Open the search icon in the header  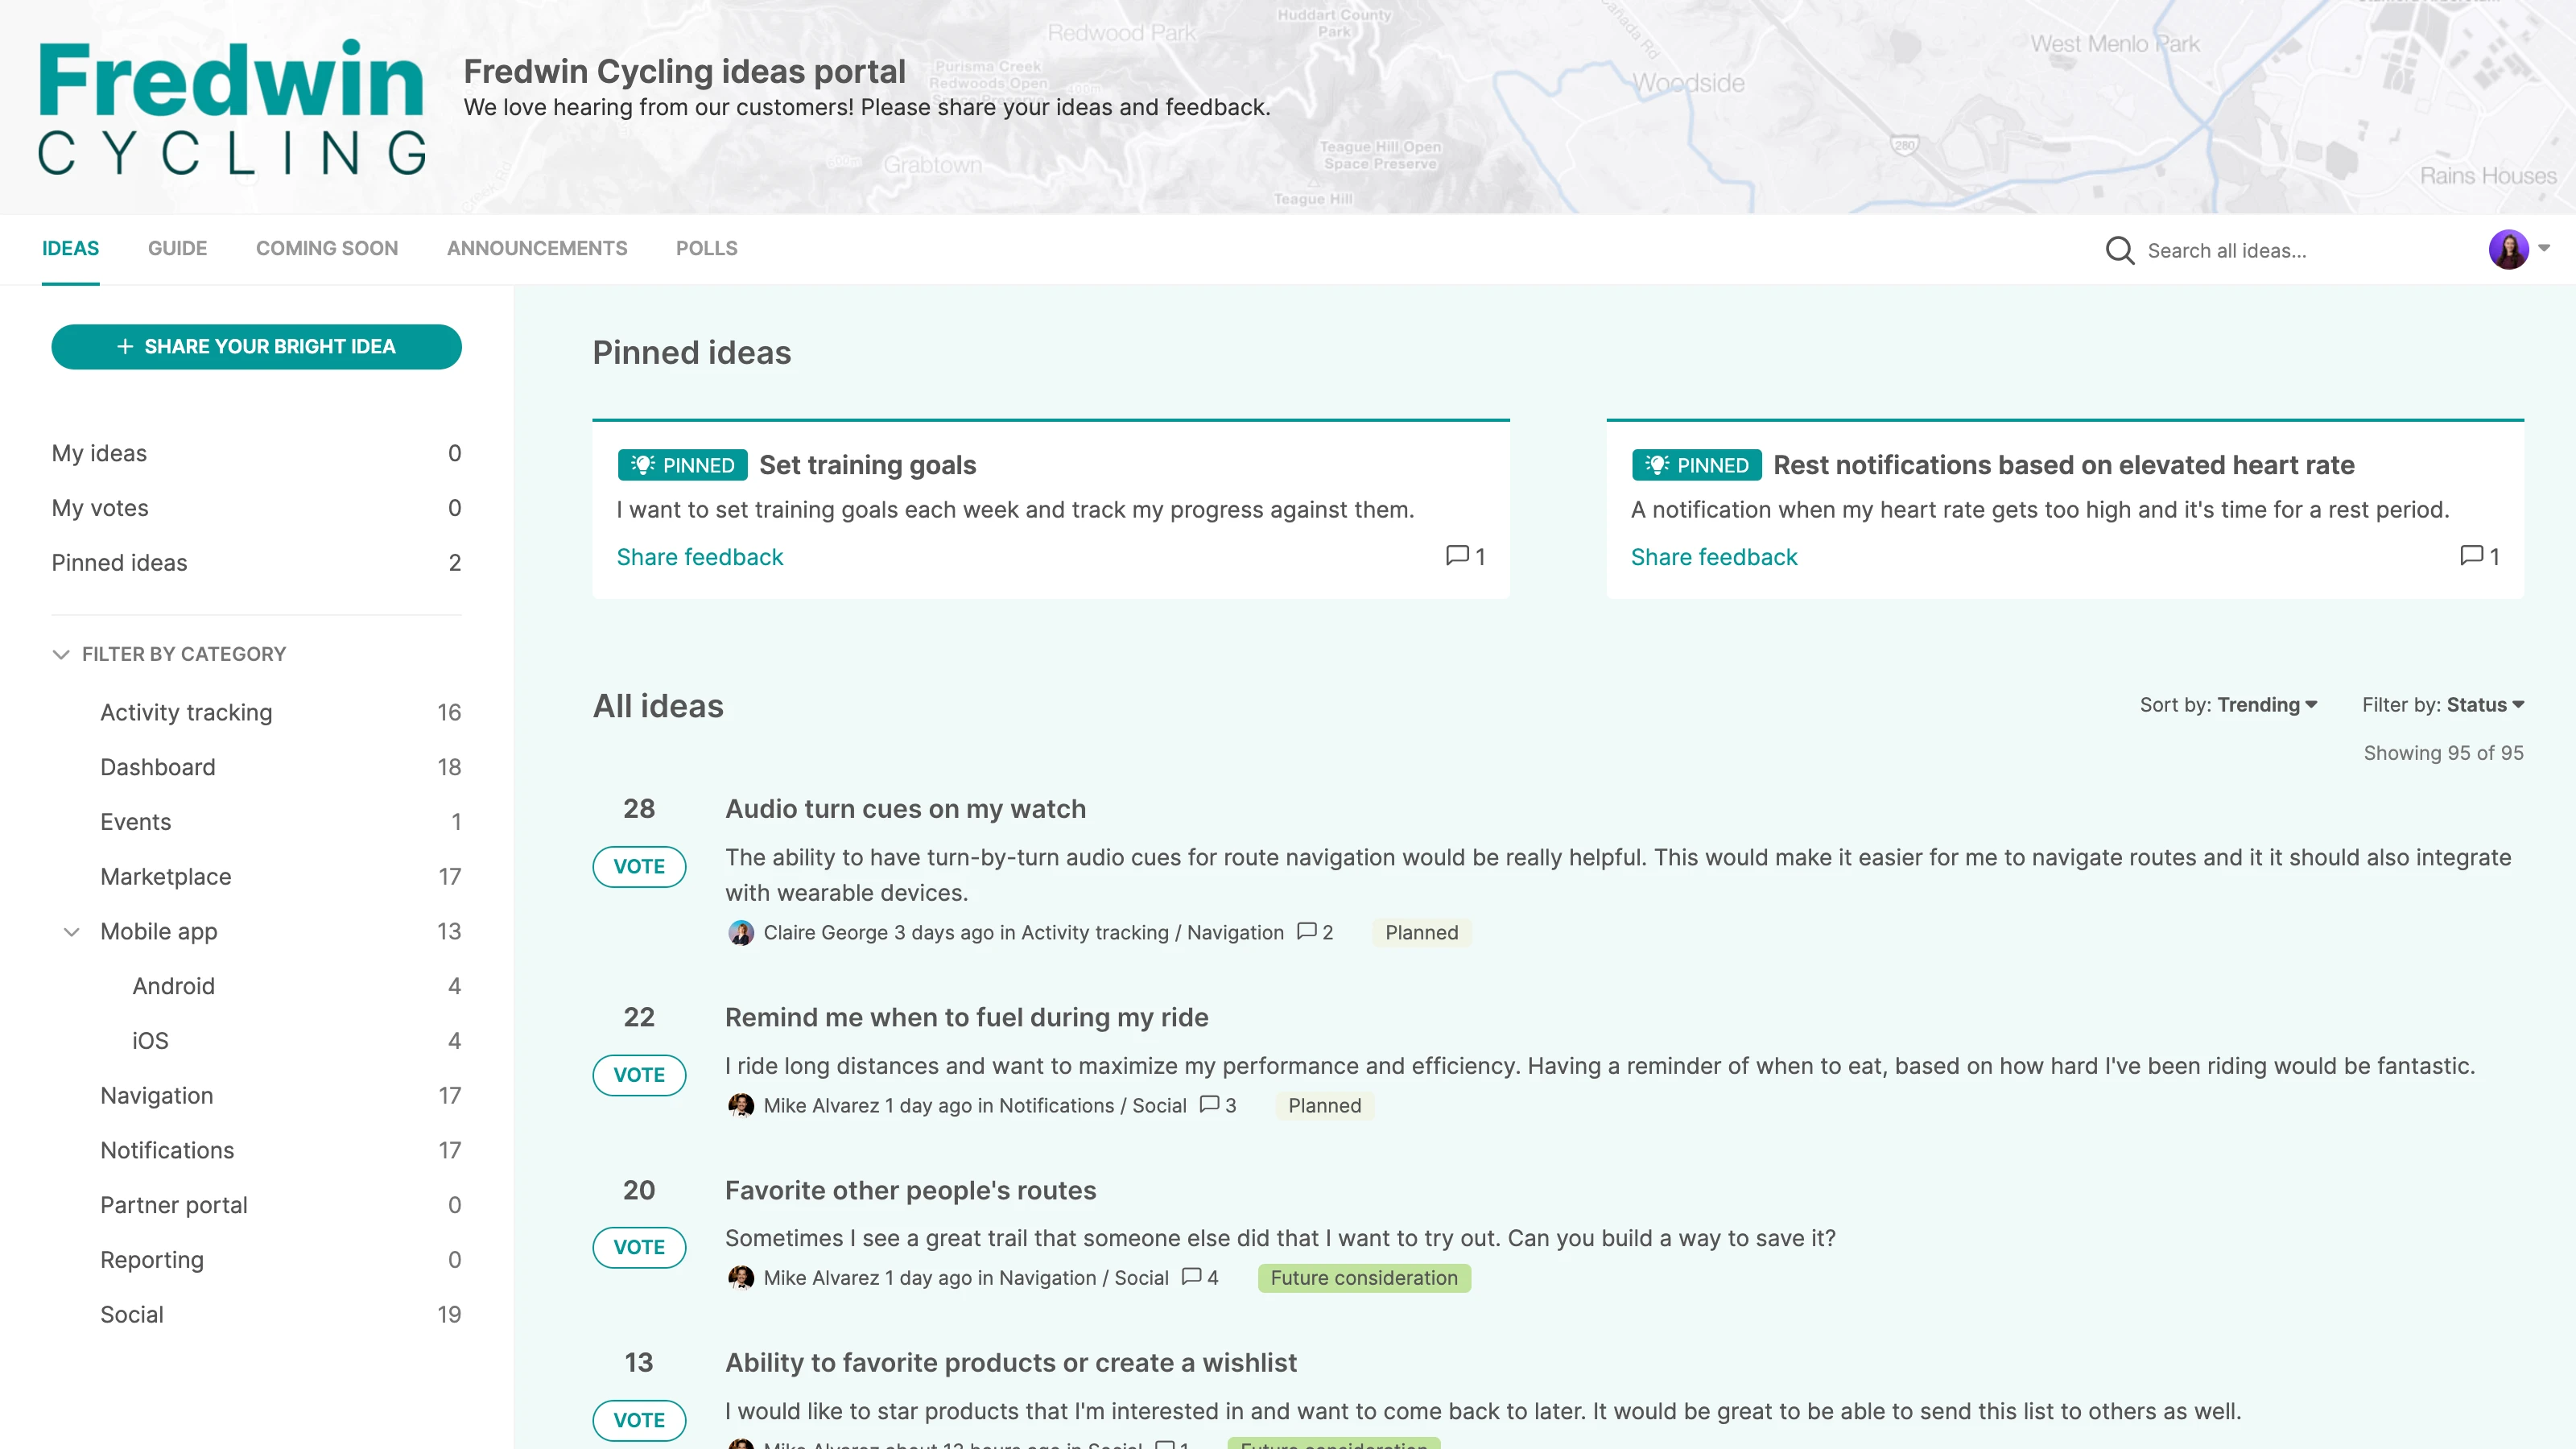[x=2120, y=250]
